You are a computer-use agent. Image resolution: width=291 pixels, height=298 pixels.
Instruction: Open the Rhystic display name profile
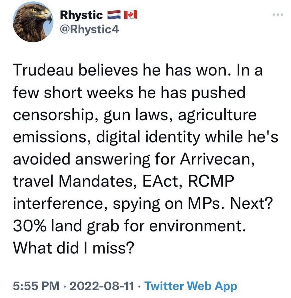(x=81, y=15)
